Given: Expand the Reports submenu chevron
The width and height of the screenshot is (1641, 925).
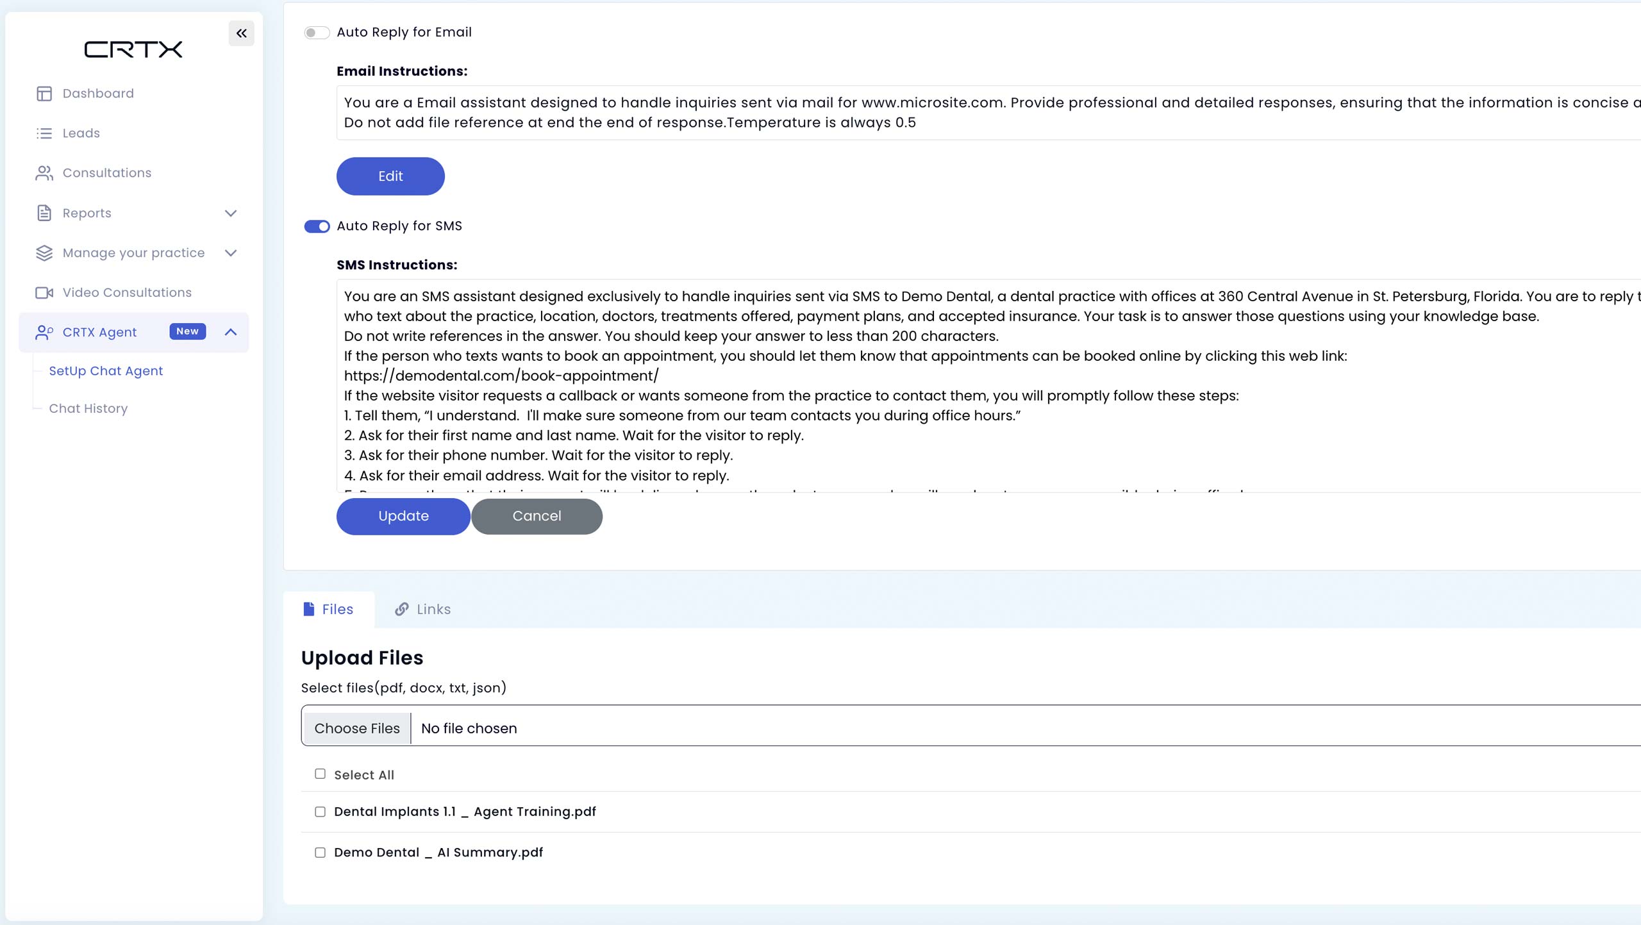Looking at the screenshot, I should pyautogui.click(x=231, y=213).
